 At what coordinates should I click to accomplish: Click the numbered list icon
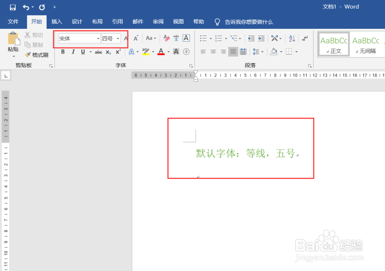tap(219, 38)
